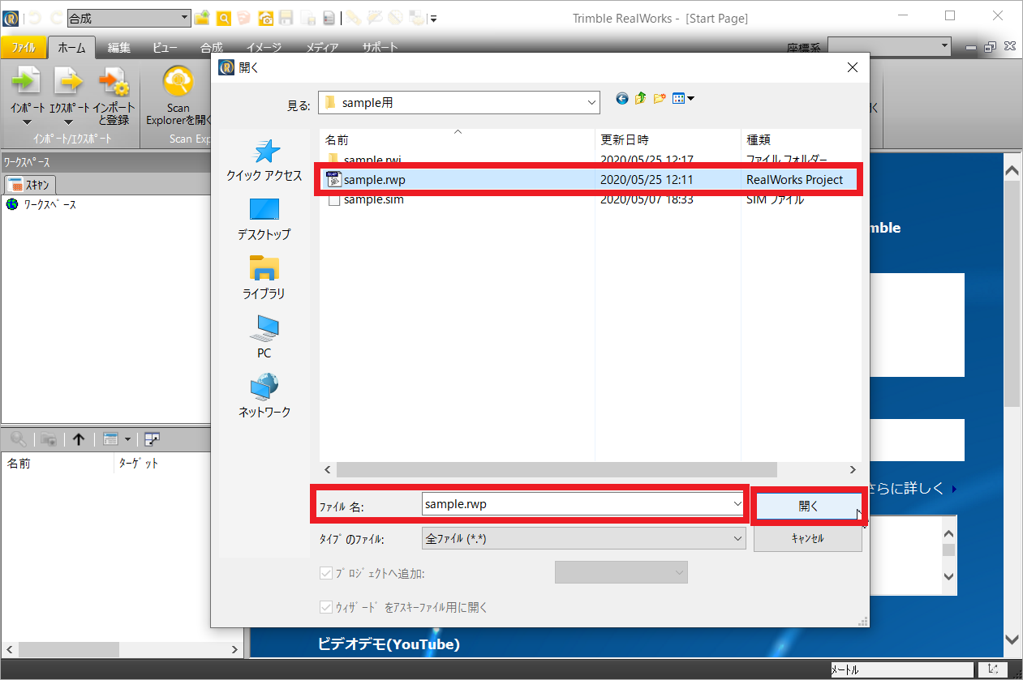Open the ファイル menu tab

(x=24, y=47)
